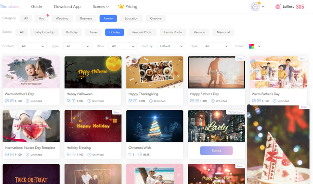The width and height of the screenshot is (313, 184).
Task: Choose the Family Photo scene filter
Action: 173,32
